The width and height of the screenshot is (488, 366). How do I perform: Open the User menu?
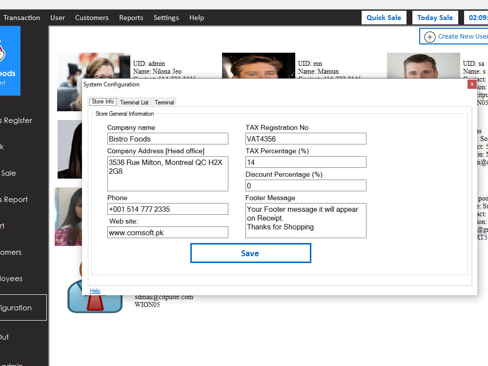(x=58, y=18)
